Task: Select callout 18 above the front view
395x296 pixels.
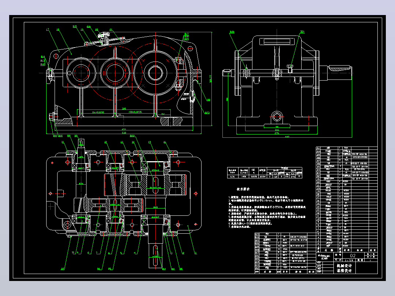Action: [x=58, y=30]
